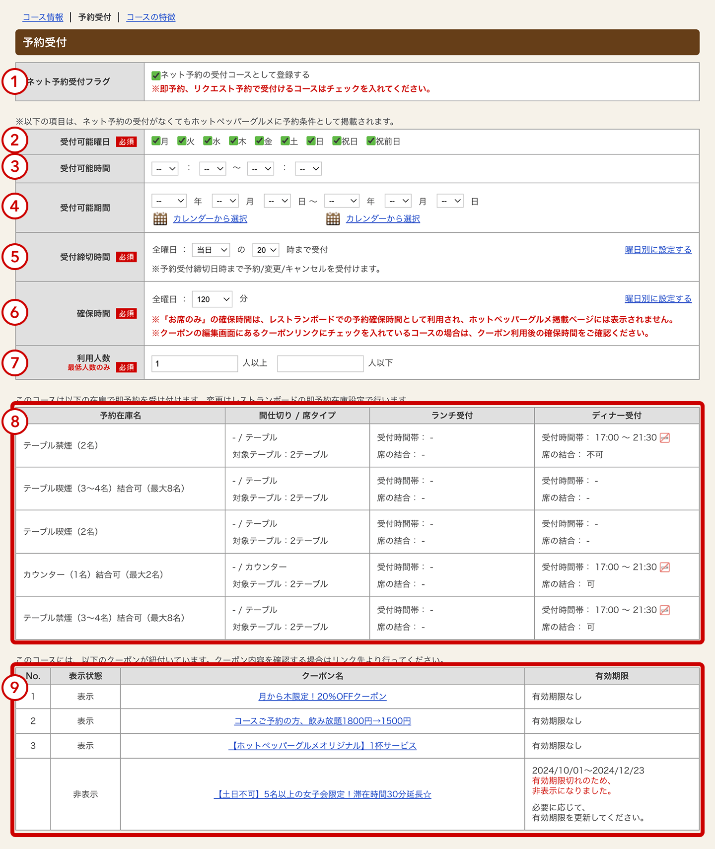Open the 確保時間 120 minutes dropdown
715x849 pixels.
coord(212,299)
